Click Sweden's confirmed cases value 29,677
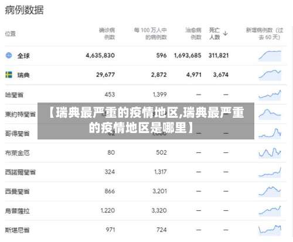This screenshot has width=293, height=242. (105, 74)
